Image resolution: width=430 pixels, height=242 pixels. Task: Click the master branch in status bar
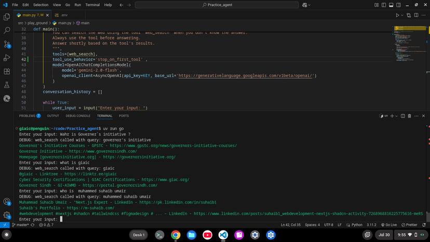22,225
